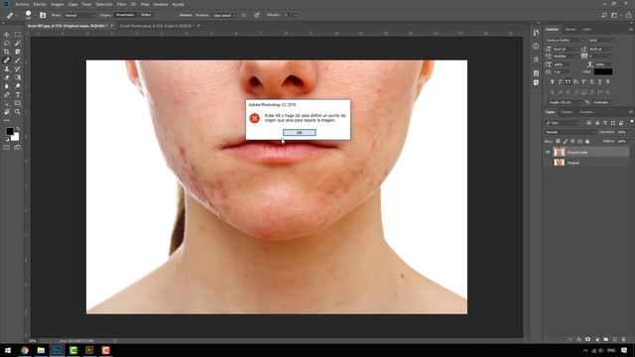Enable Muestreado source option
This screenshot has height=357, width=635.
pos(125,15)
